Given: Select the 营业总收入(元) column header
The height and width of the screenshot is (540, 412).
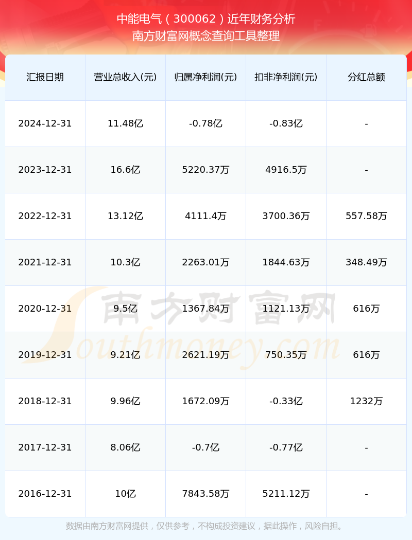Looking at the screenshot, I should click(x=126, y=77).
